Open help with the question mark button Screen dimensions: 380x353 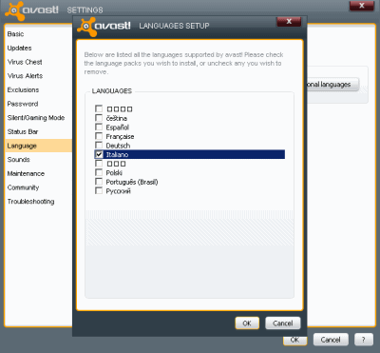364,340
